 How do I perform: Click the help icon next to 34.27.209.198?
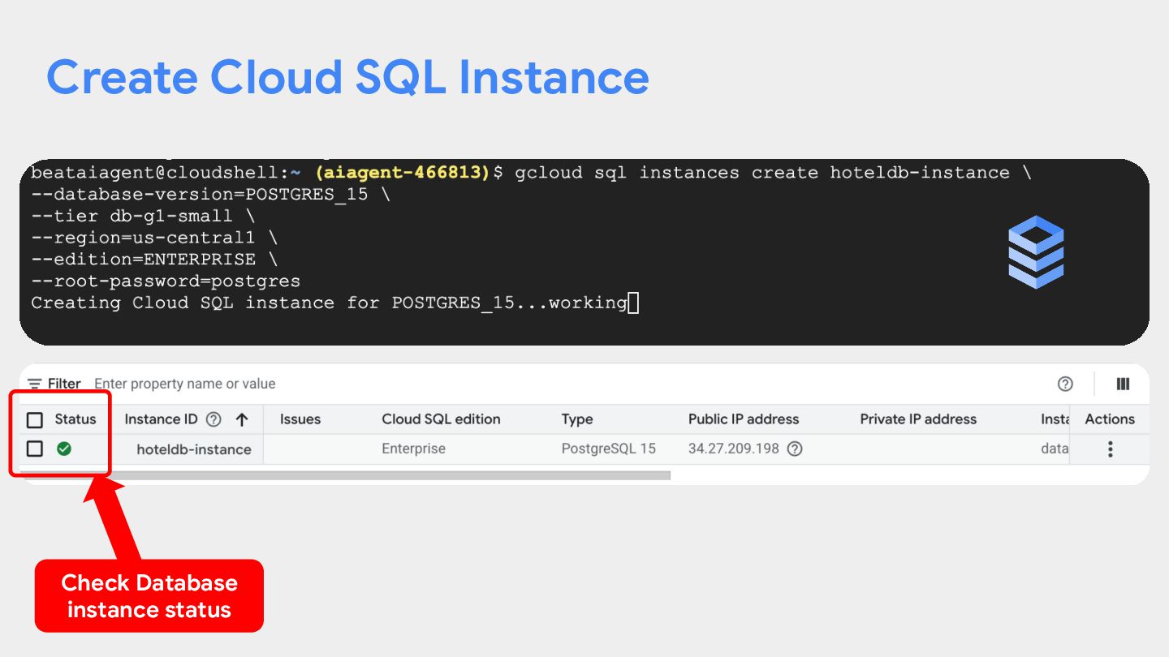tap(795, 449)
